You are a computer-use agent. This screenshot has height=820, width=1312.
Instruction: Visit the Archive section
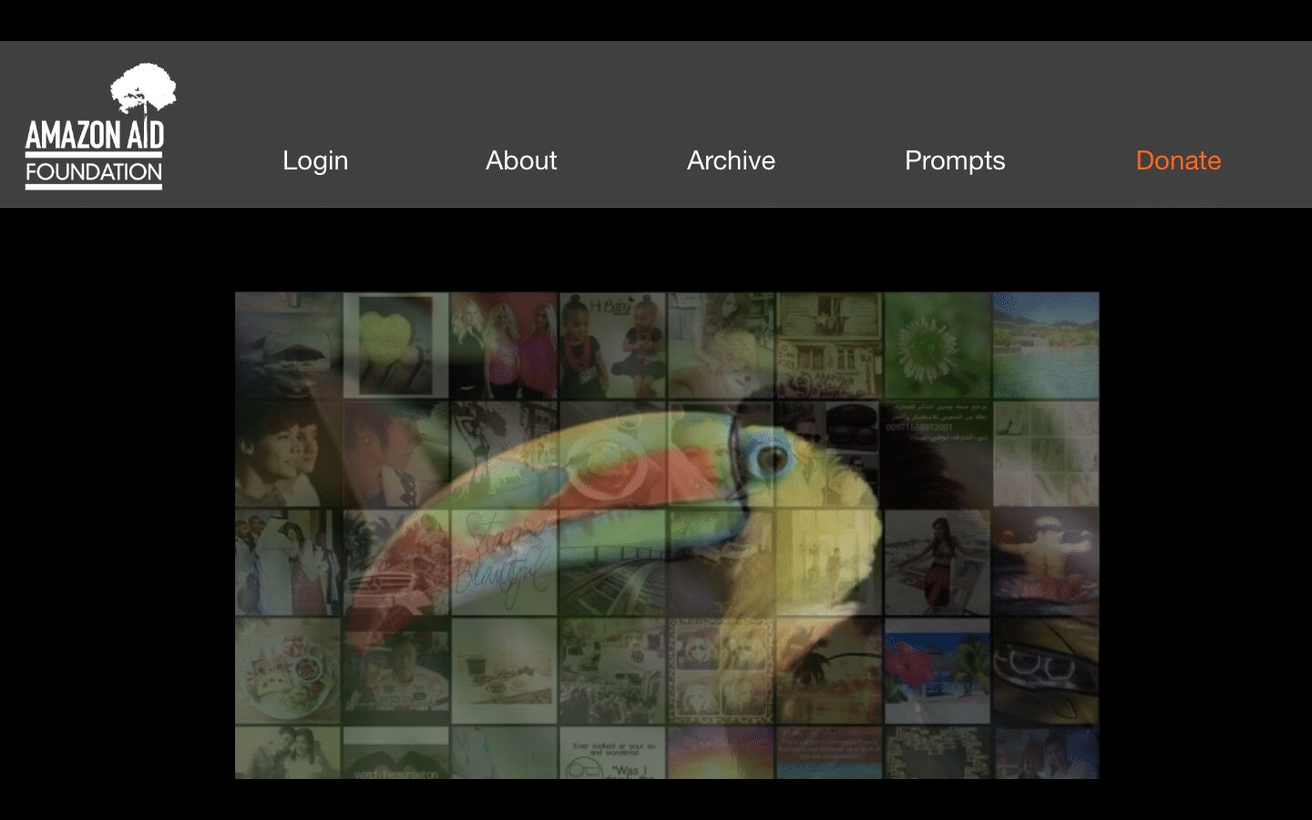click(731, 160)
